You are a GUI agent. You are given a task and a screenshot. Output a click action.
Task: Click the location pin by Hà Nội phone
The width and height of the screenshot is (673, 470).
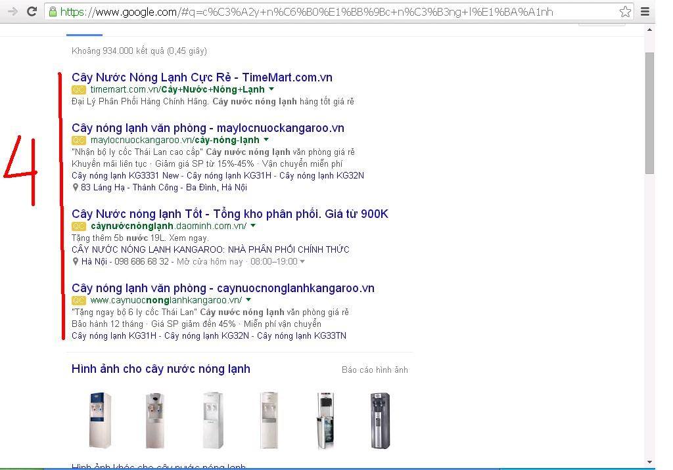(x=76, y=261)
